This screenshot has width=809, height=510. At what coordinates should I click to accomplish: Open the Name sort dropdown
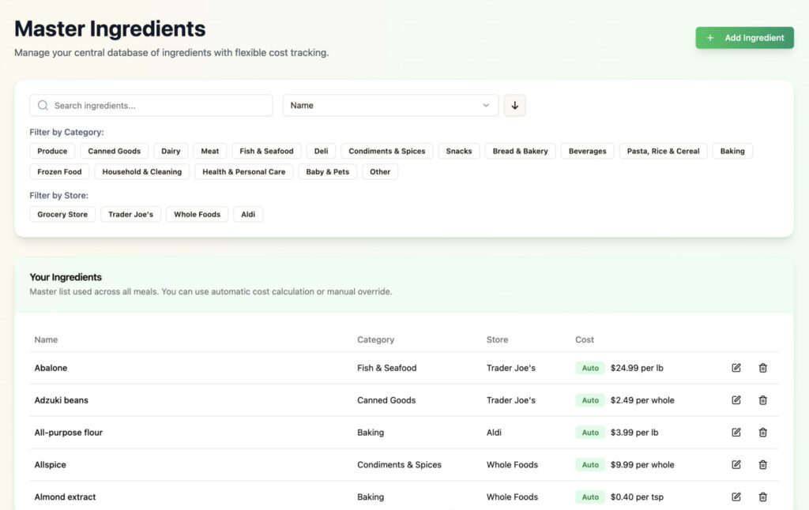(390, 106)
